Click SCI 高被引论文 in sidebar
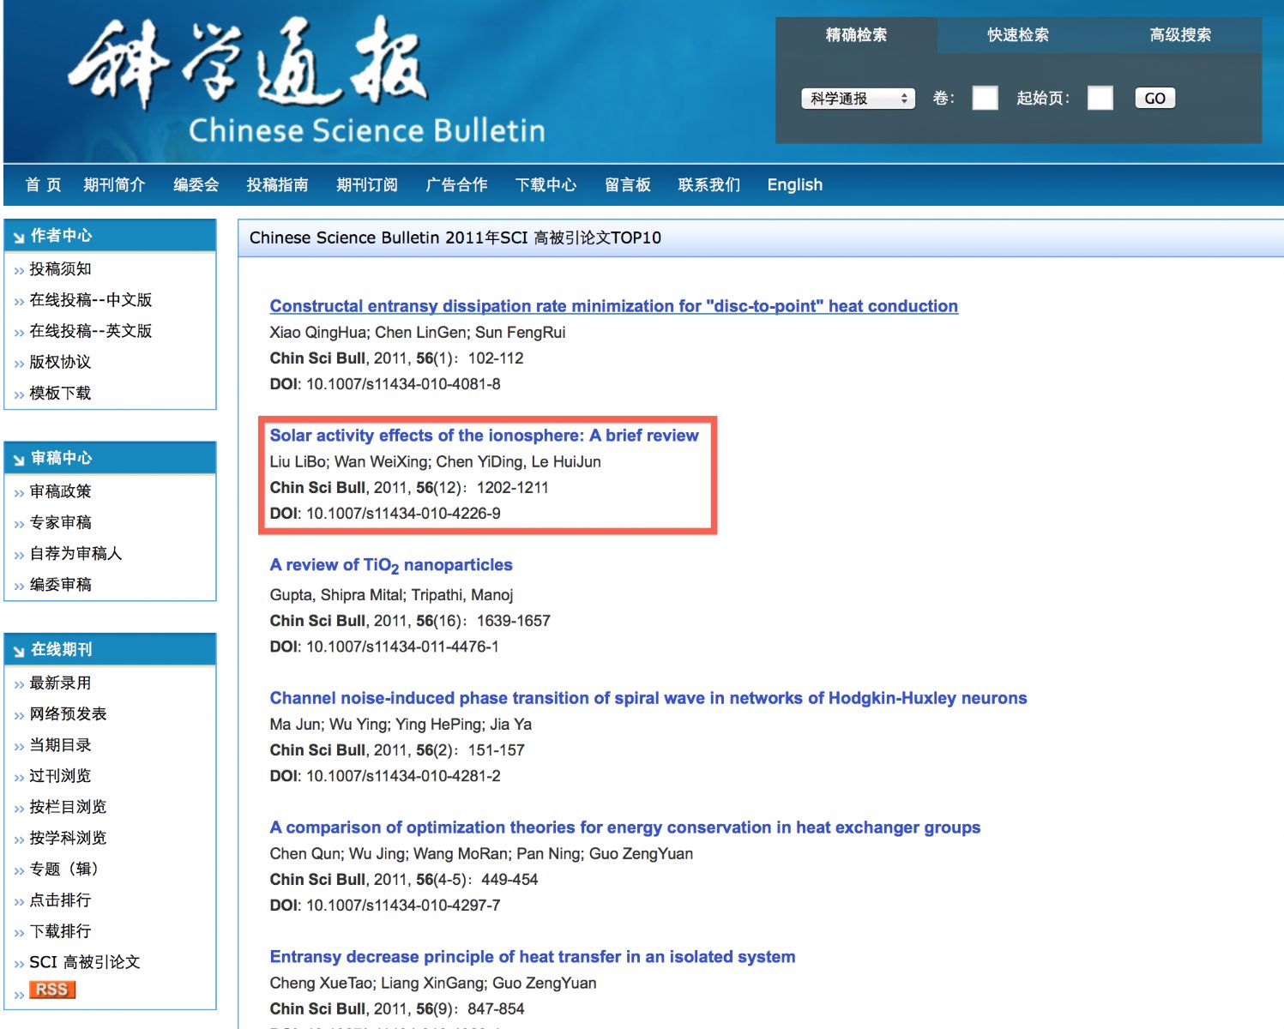 (84, 962)
